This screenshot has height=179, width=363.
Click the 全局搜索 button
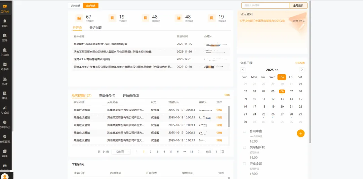point(298,5)
